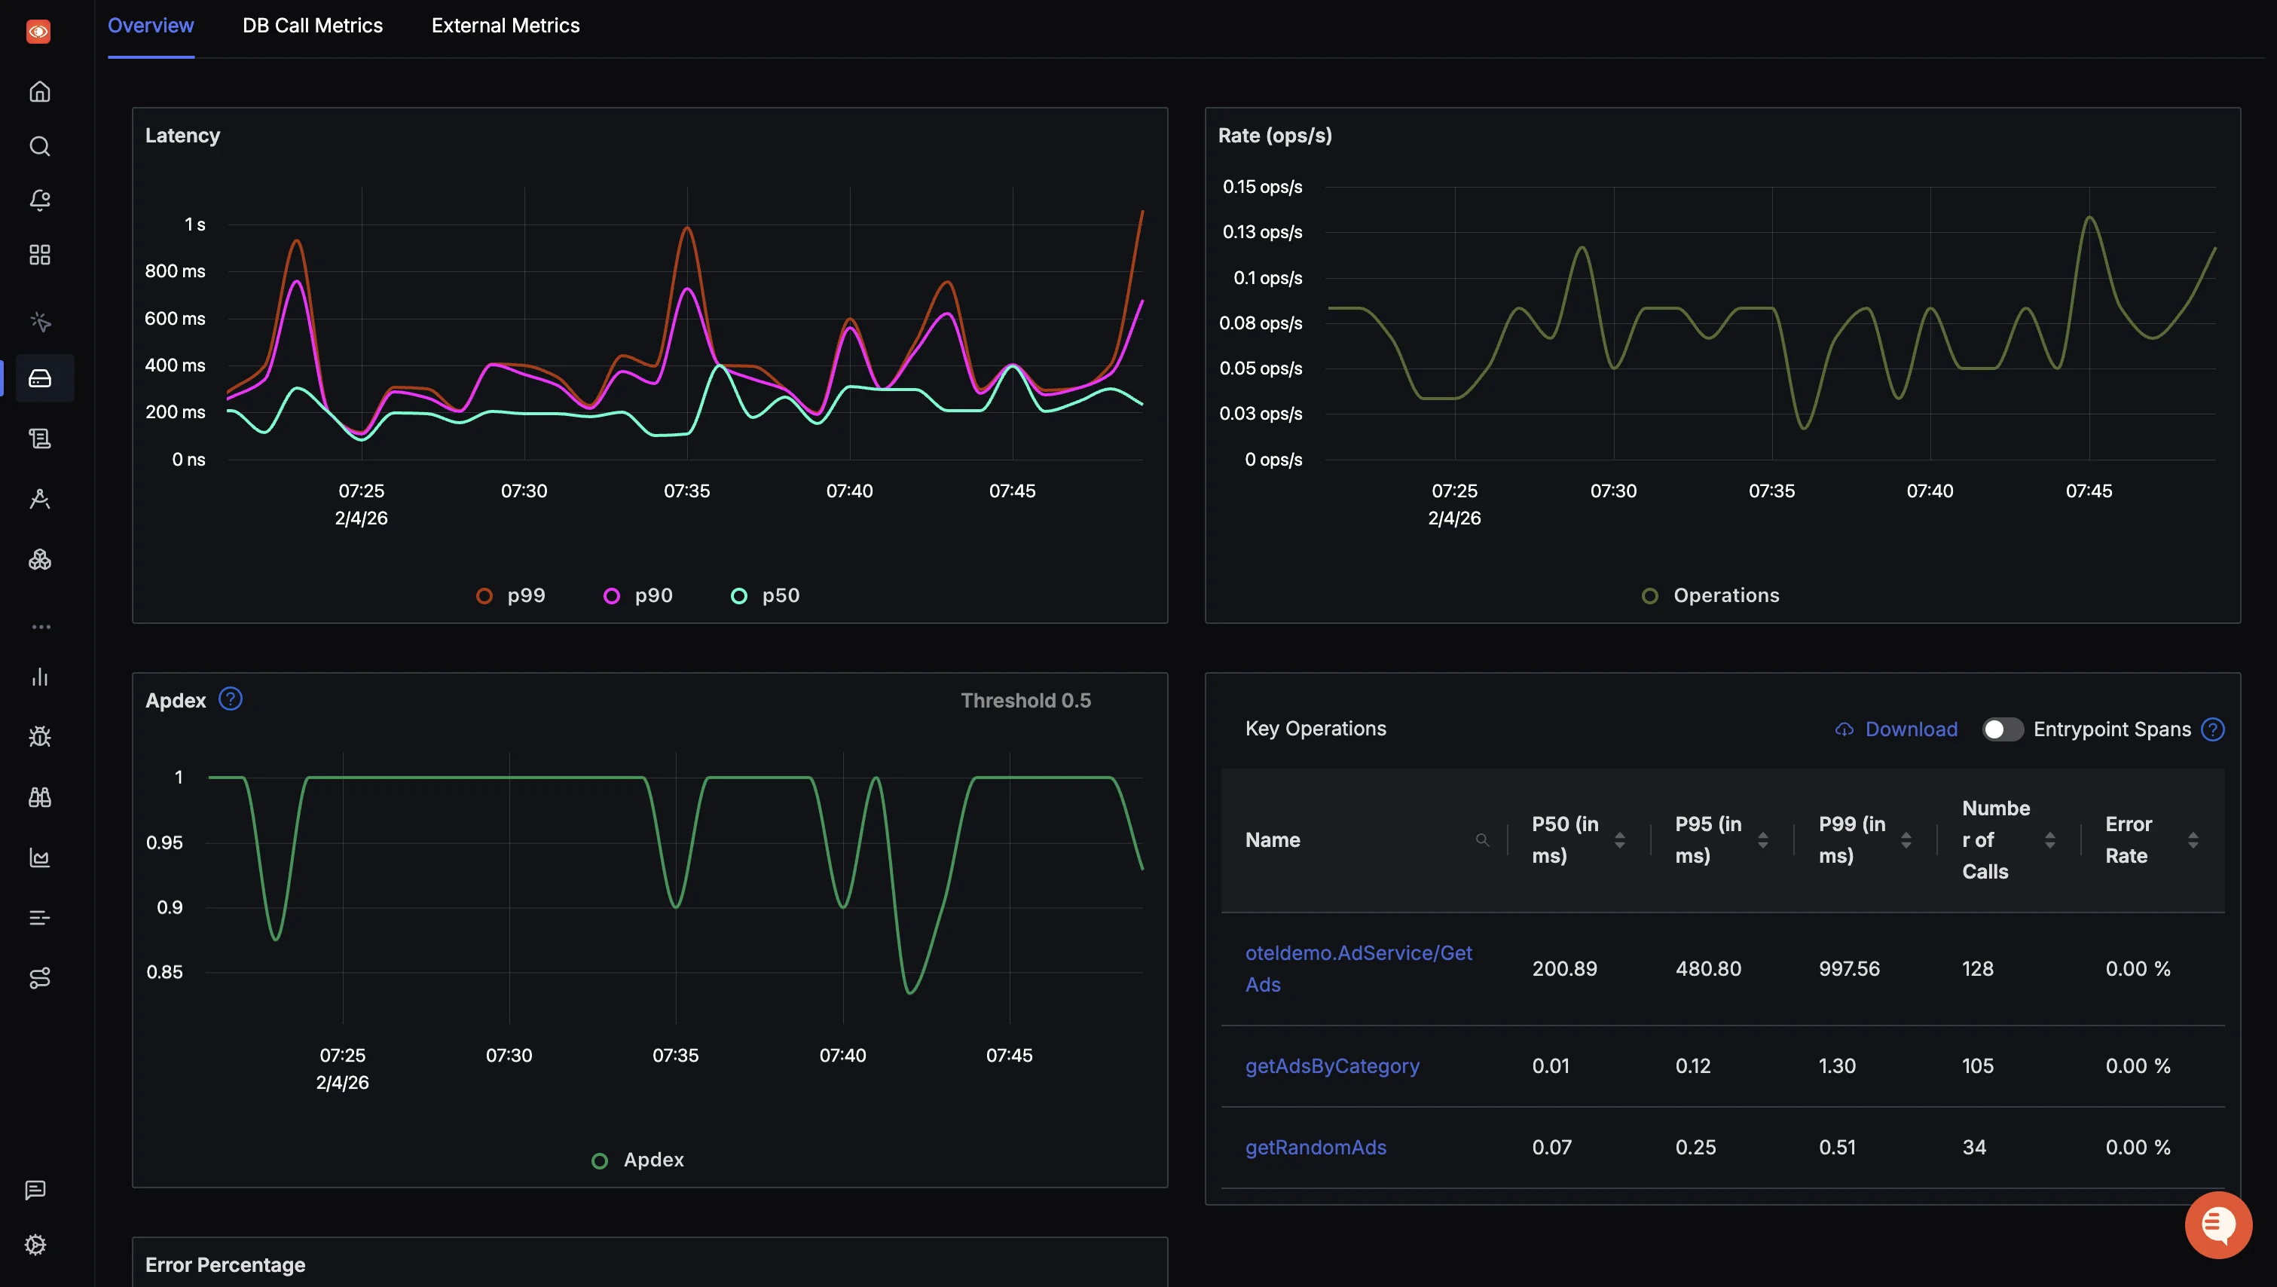The width and height of the screenshot is (2277, 1287).
Task: Toggle the Entrypoint Spans switch
Action: [2002, 729]
